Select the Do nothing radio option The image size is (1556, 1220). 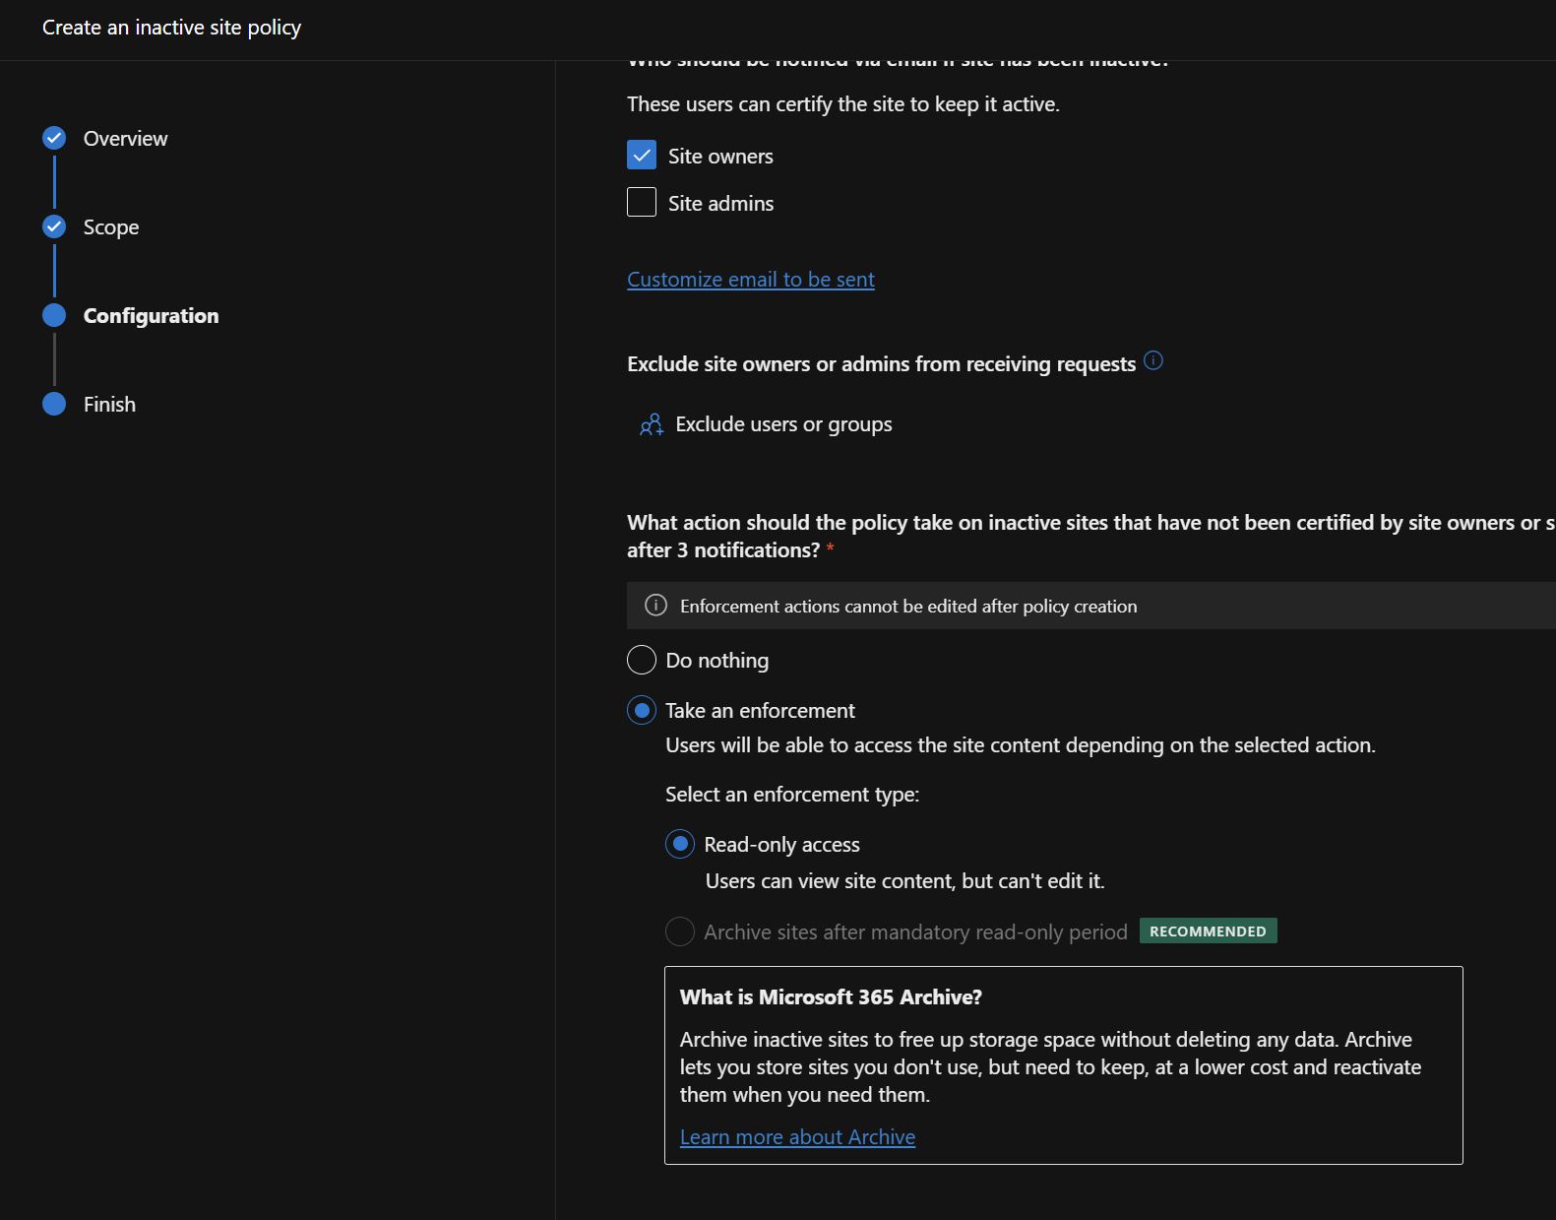click(642, 660)
